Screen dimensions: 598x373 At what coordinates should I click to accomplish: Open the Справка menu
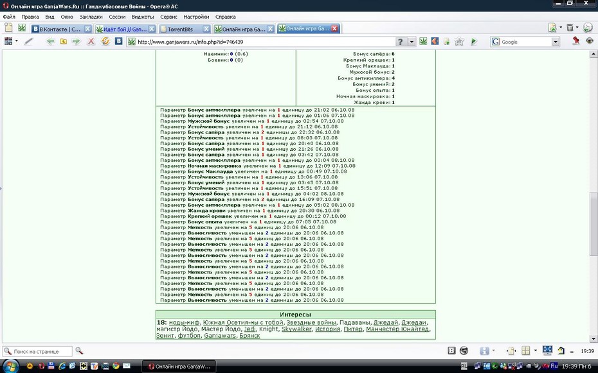(226, 17)
